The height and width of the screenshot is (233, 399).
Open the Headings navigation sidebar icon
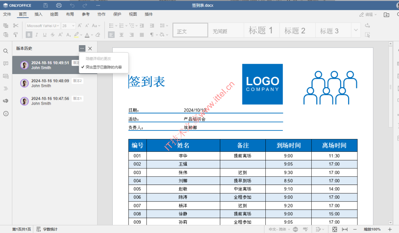(x=6, y=89)
